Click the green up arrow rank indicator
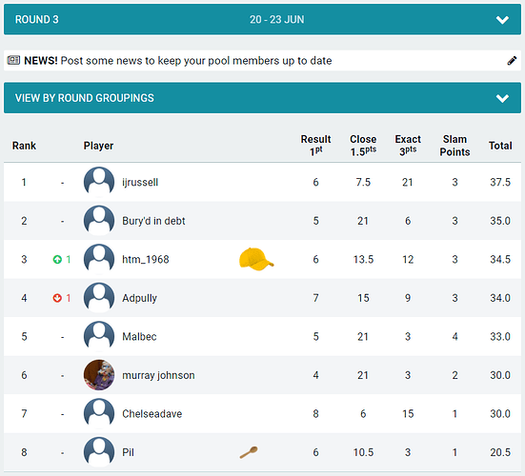Screen dimensions: 525x476 click(57, 259)
